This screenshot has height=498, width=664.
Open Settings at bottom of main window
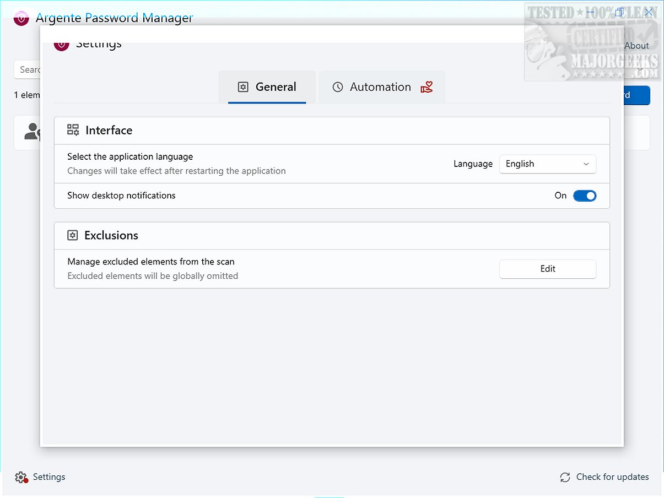(x=40, y=477)
